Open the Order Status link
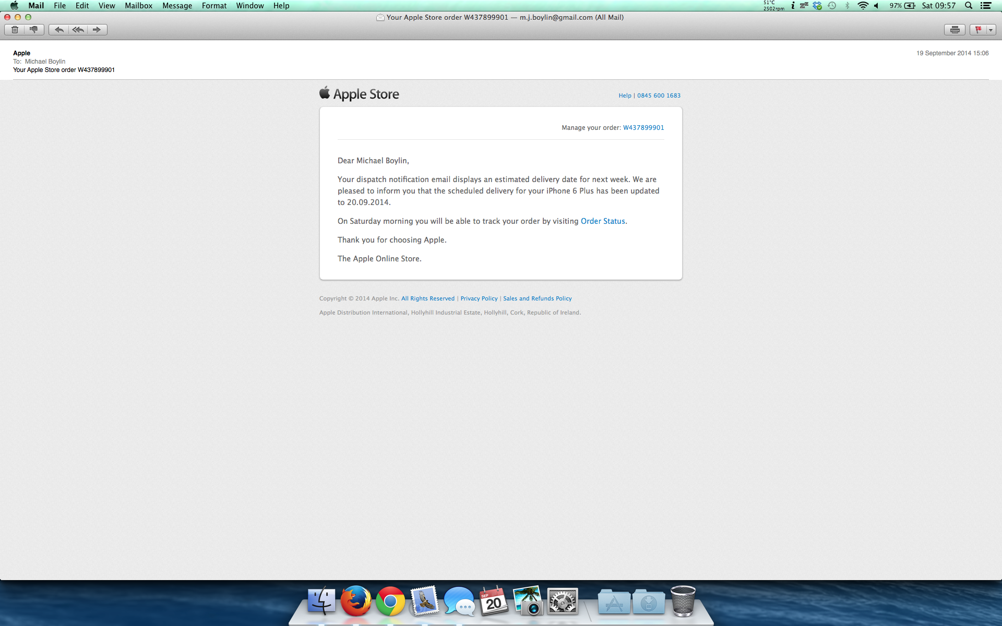This screenshot has height=626, width=1002. 603,221
